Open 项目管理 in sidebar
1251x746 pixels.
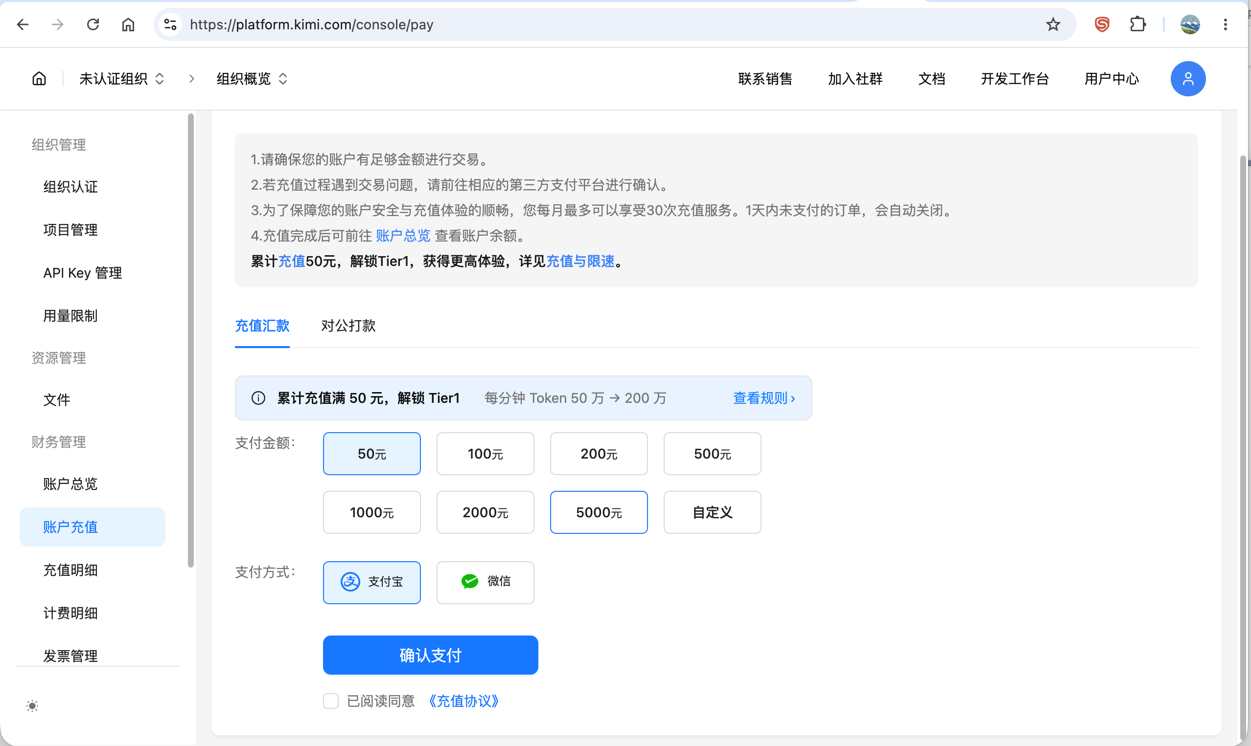(x=93, y=230)
